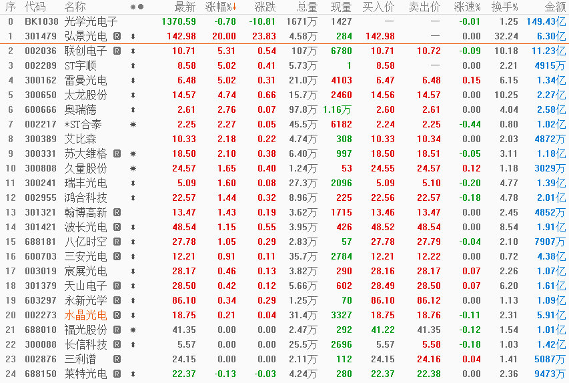Viewport: 569px width, 383px height.
Task: Click the R badge beside 弘景光电
Action: 117,36
